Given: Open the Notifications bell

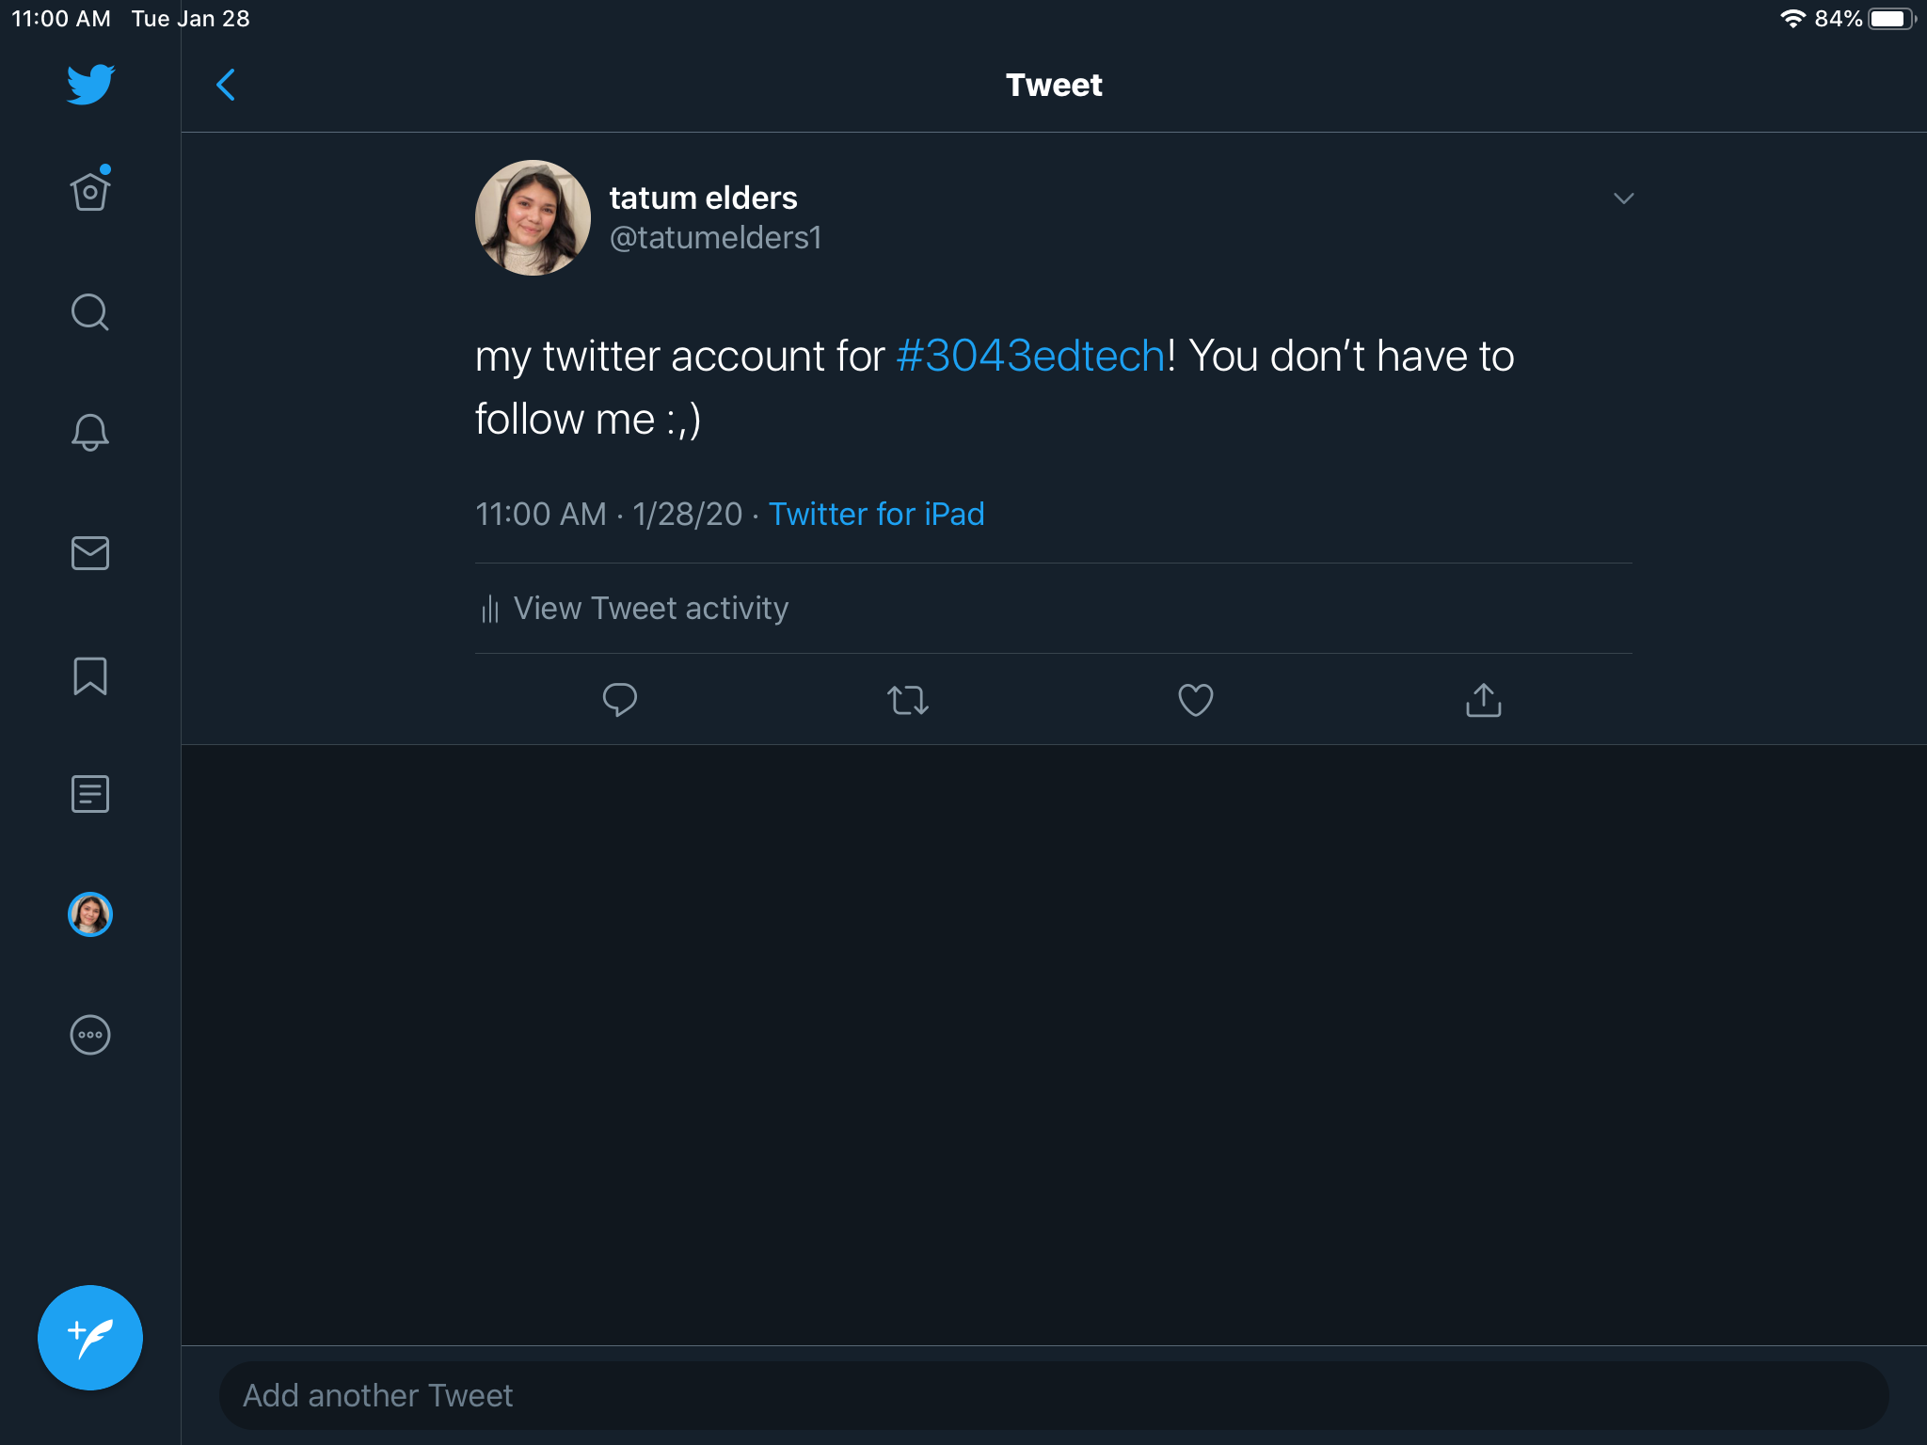Looking at the screenshot, I should [x=90, y=433].
